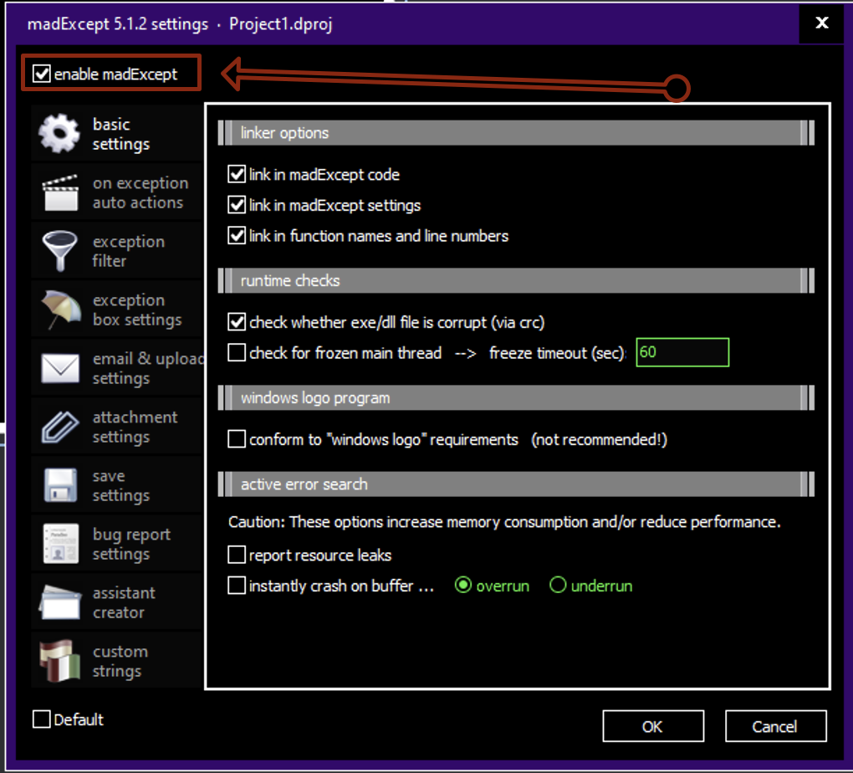
Task: Click the 'madExcept 5.1.2 settings' title text
Action: coord(118,24)
